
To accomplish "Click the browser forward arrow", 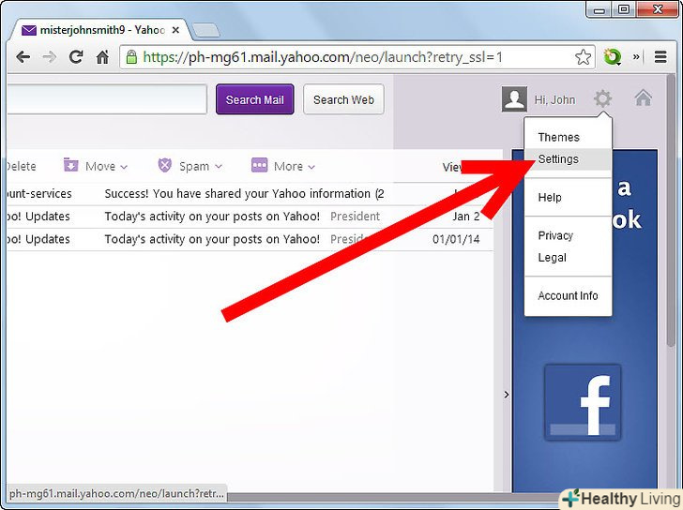I will pyautogui.click(x=49, y=57).
